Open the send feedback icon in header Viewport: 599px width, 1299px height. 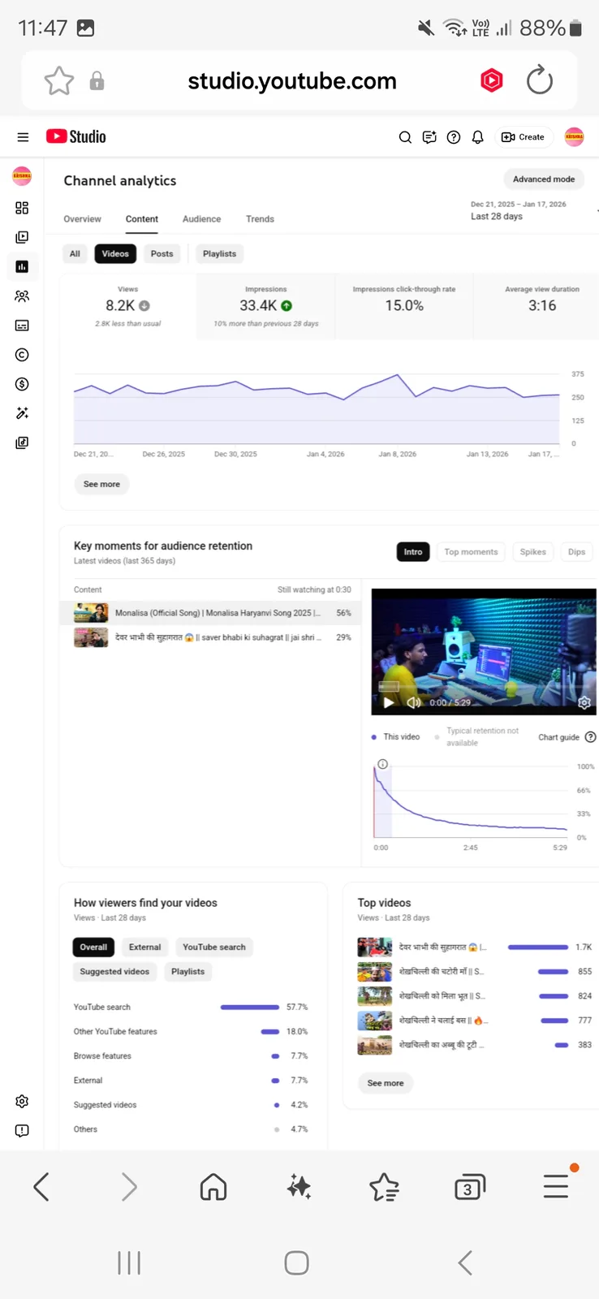[429, 137]
